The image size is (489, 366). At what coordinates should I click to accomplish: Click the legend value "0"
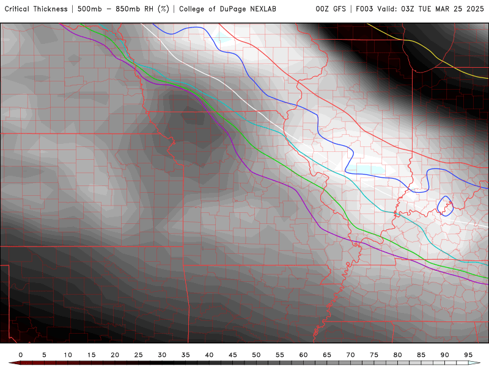(21, 355)
